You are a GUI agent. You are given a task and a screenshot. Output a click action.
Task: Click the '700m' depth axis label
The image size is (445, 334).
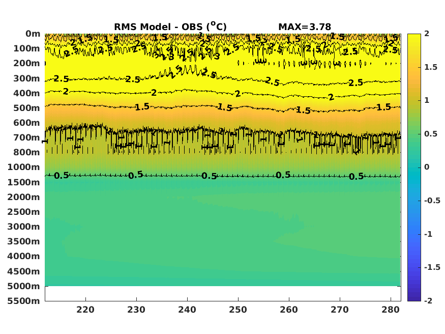coord(26,137)
